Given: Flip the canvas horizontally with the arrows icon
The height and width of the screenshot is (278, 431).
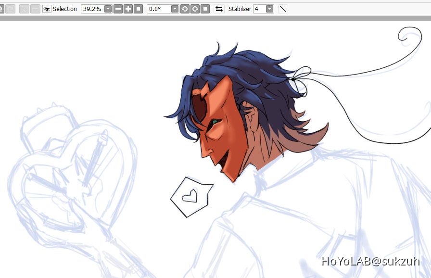Looking at the screenshot, I should (x=218, y=8).
